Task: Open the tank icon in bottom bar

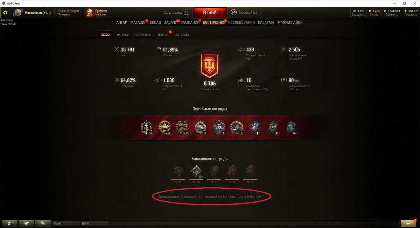Action: point(43,223)
